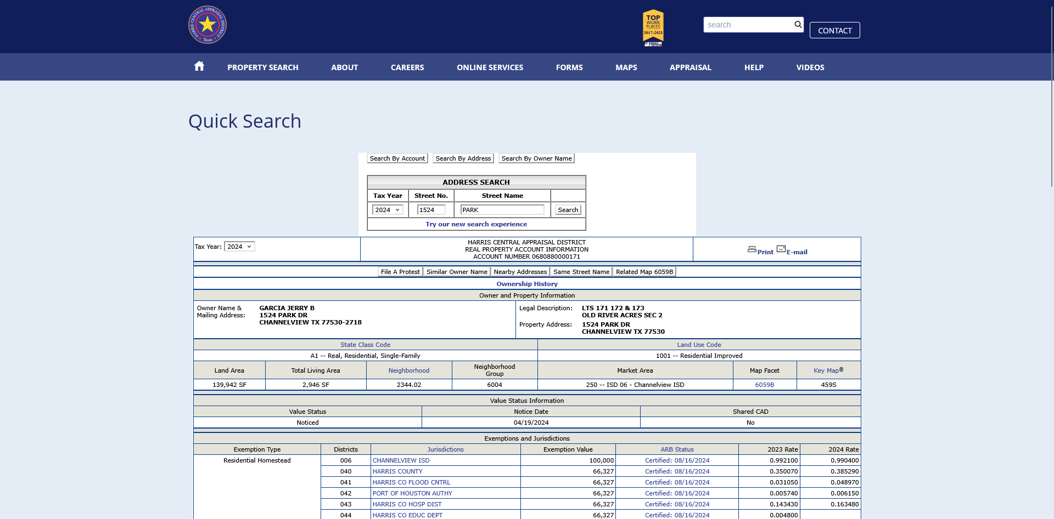Focus the site search field

pos(748,25)
